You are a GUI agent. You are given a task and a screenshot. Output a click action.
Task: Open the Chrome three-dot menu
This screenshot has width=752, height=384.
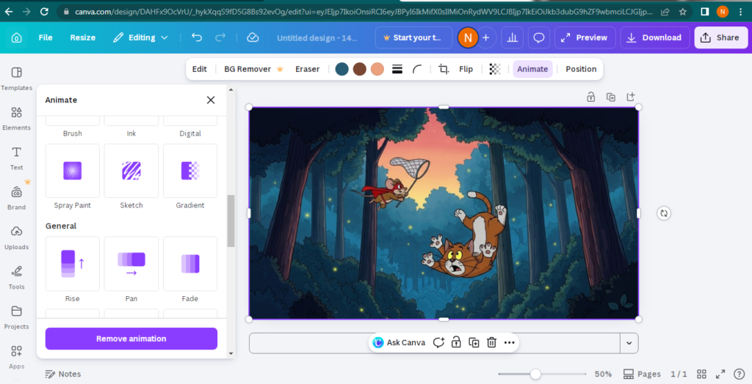pyautogui.click(x=741, y=12)
